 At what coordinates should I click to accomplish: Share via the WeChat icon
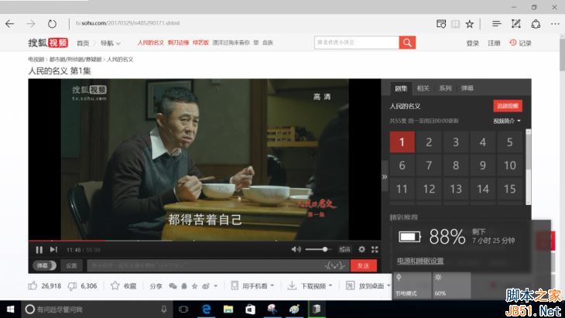point(173,286)
